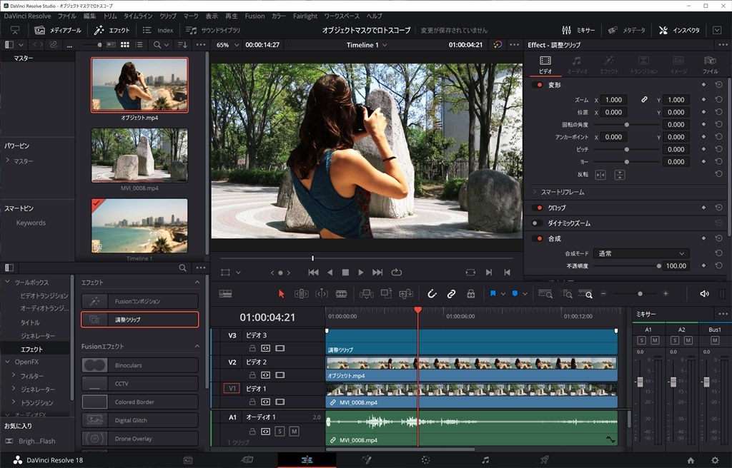Toggle the linked selection chain icon
Viewport: 732px width, 468px height.
[451, 294]
